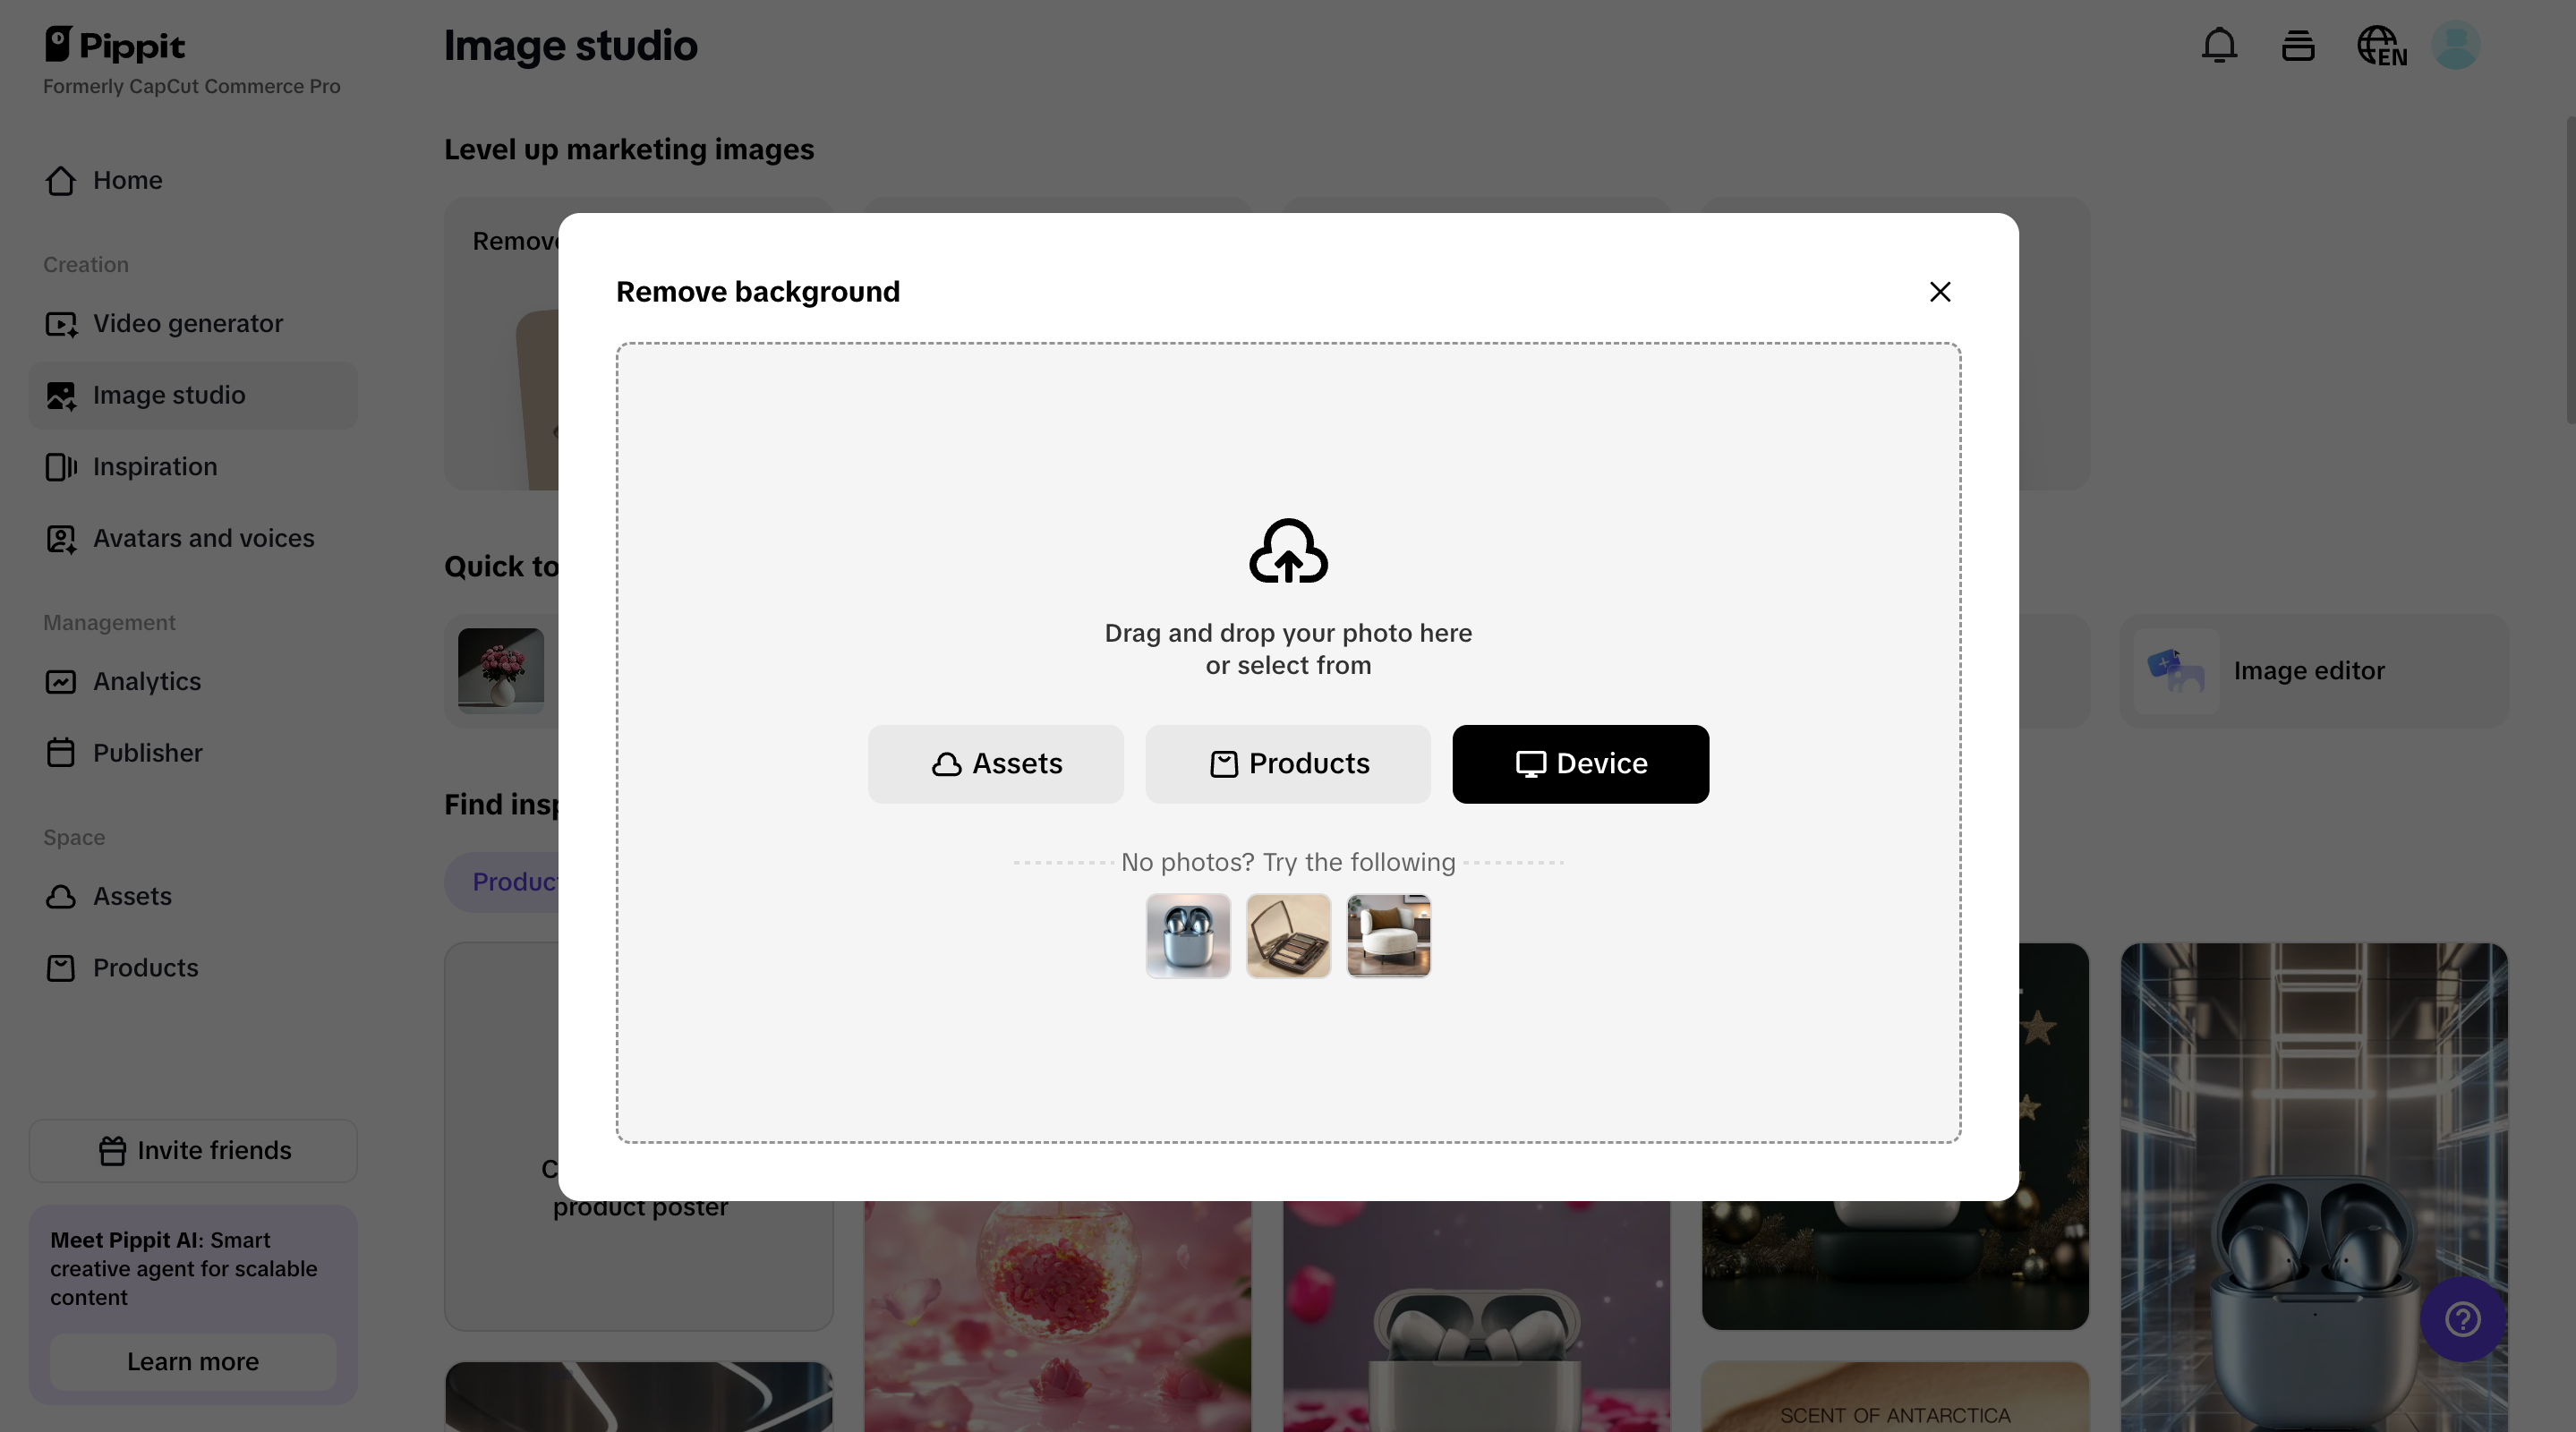Viewport: 2576px width, 1432px height.
Task: Click the cloud upload icon
Action: coord(1288,551)
